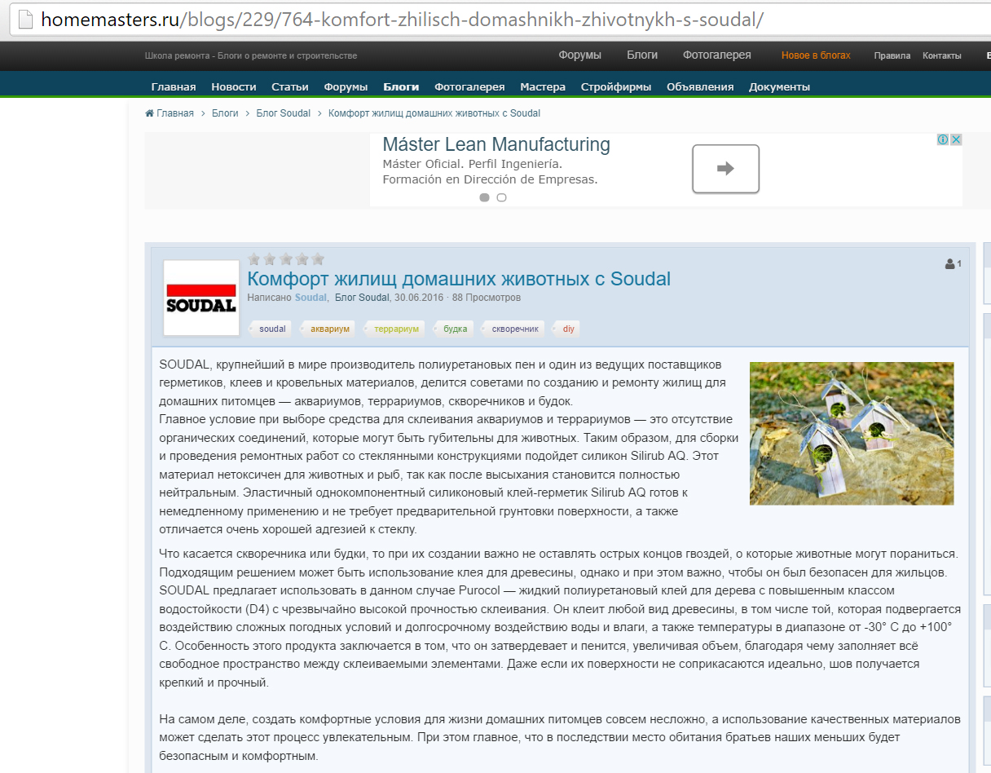Open the SOUDAL logo avatar
Viewport: 991px width, 773px height.
201,298
